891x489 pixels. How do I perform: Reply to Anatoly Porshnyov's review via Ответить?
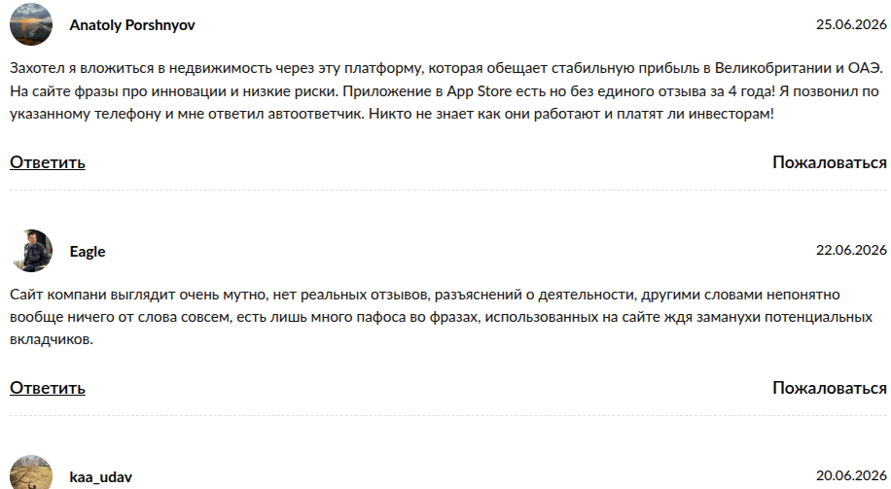click(x=48, y=162)
